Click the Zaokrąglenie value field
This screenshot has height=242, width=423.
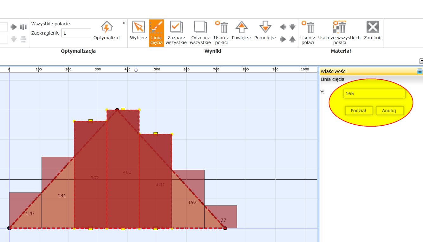click(x=76, y=33)
